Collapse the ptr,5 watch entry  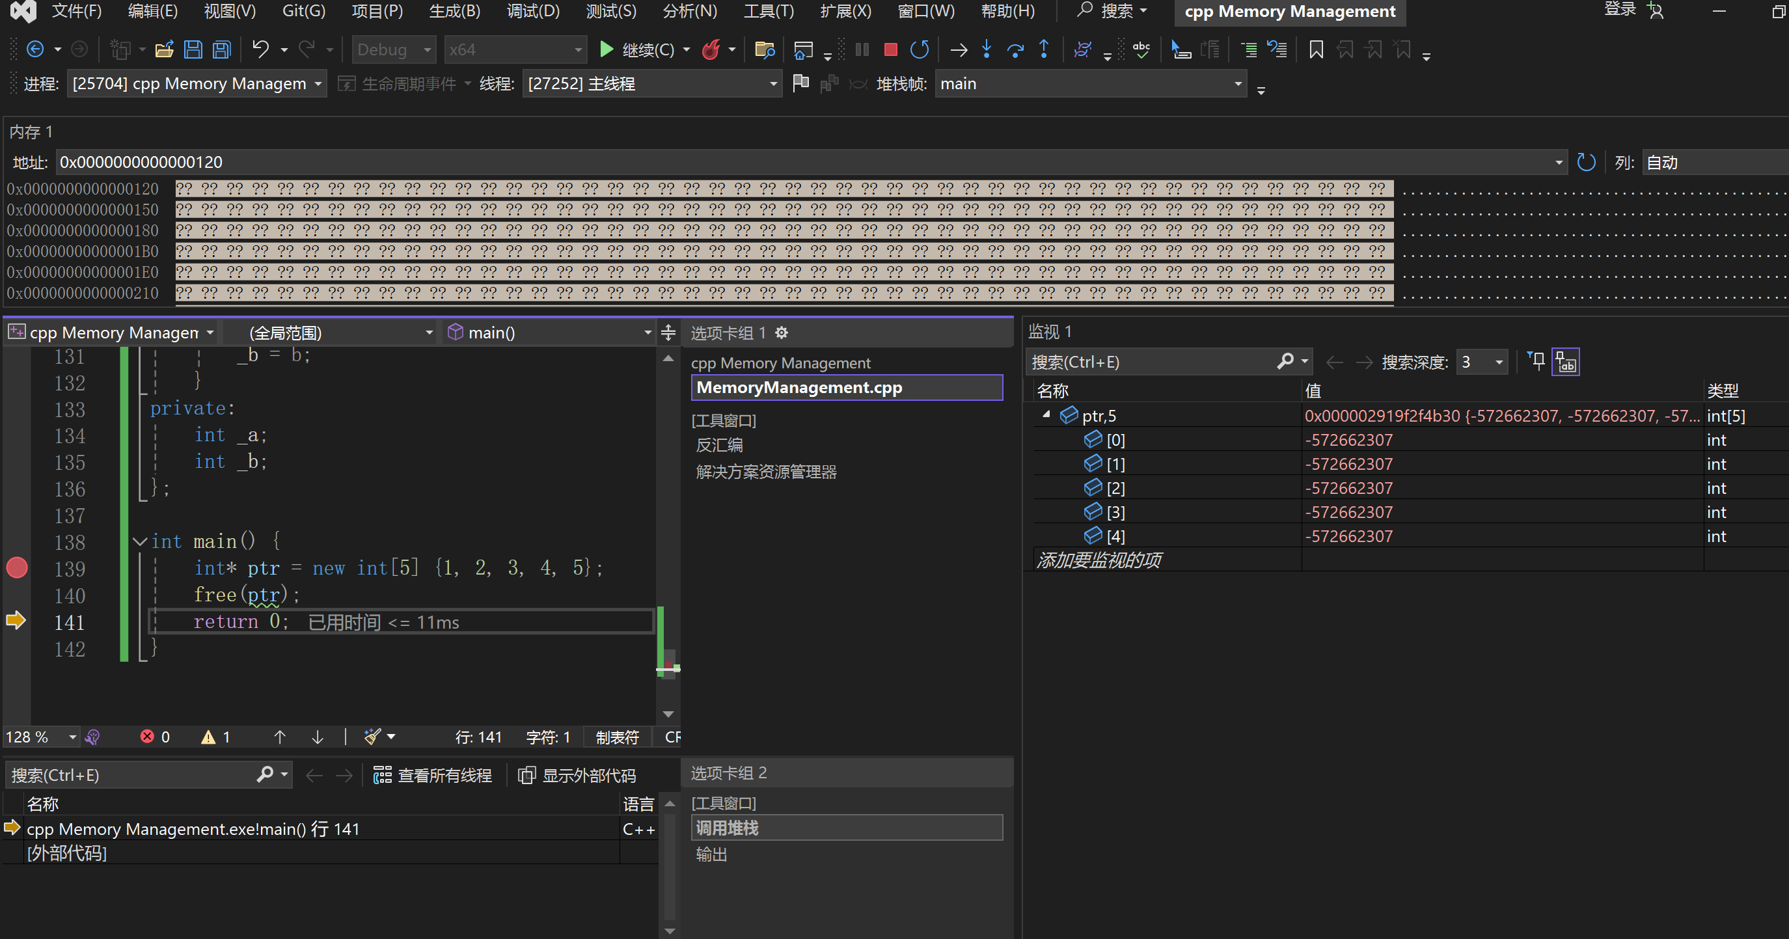tap(1046, 415)
